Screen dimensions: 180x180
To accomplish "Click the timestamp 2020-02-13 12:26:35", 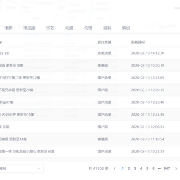I will [x=148, y=90].
